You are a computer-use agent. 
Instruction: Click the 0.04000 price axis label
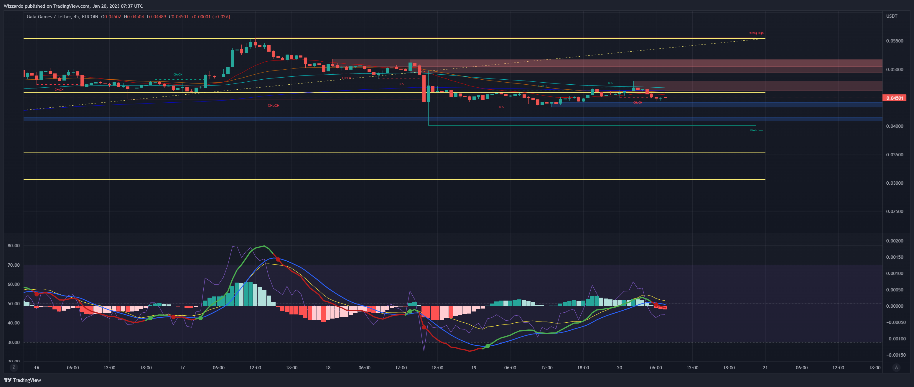[895, 127]
